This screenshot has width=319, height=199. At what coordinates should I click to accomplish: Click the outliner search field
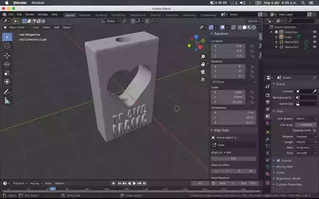tap(301, 21)
